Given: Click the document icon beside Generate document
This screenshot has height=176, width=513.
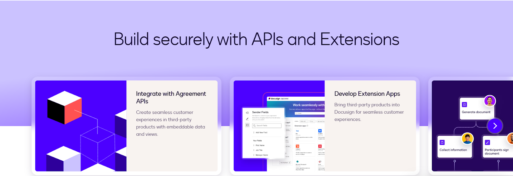Looking at the screenshot, I should 464,105.
